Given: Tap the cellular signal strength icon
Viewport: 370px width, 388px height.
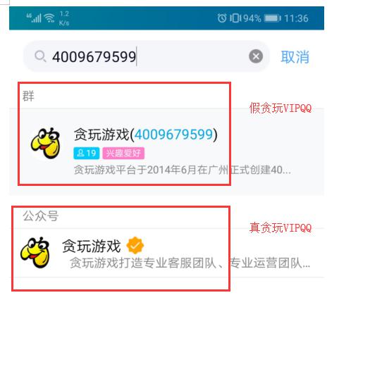Looking at the screenshot, I should click(34, 18).
